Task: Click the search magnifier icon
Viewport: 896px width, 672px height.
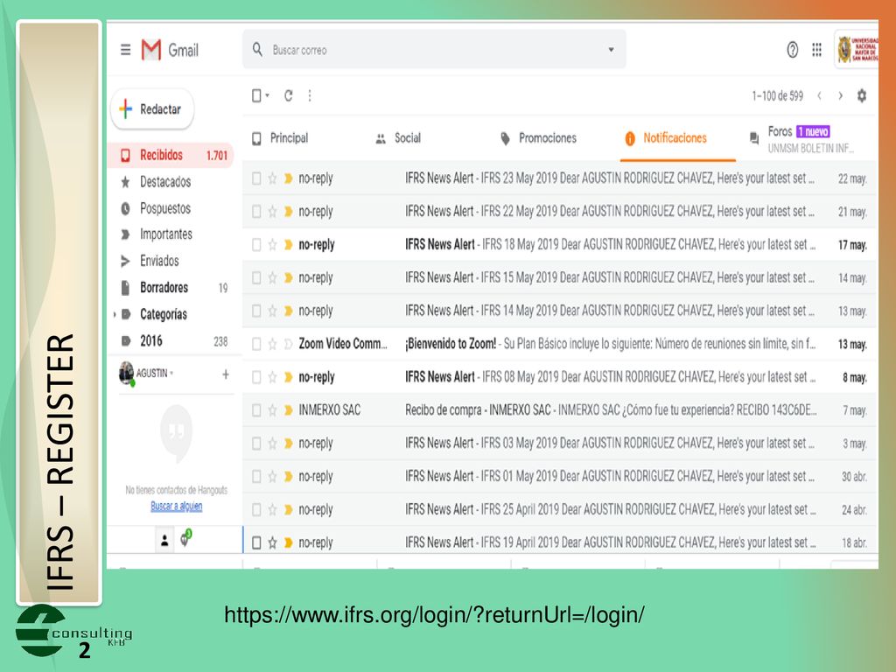Action: click(258, 49)
